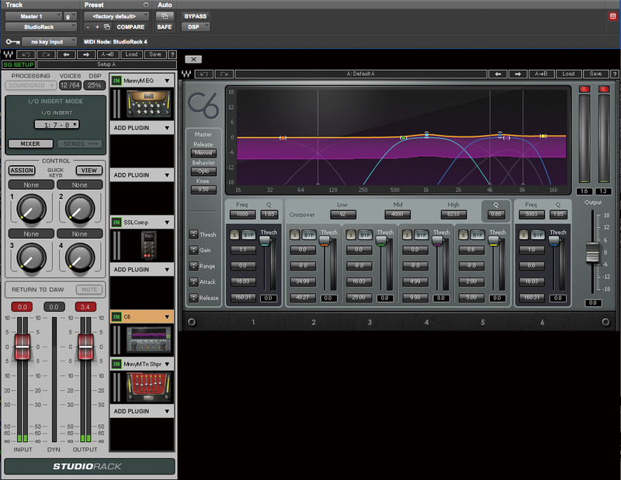Open the preset options circle menu icon

[146, 5]
